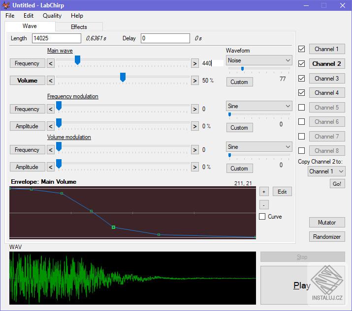
Task: Click left arrow of volume modulation Frequency
Action: pos(51,150)
